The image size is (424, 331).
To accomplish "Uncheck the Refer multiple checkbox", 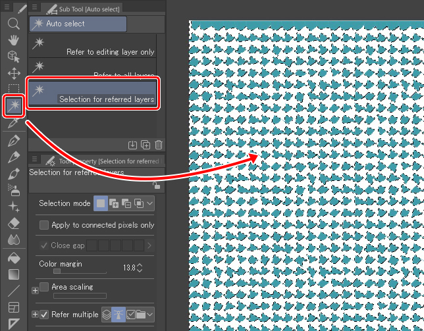I will click(45, 315).
